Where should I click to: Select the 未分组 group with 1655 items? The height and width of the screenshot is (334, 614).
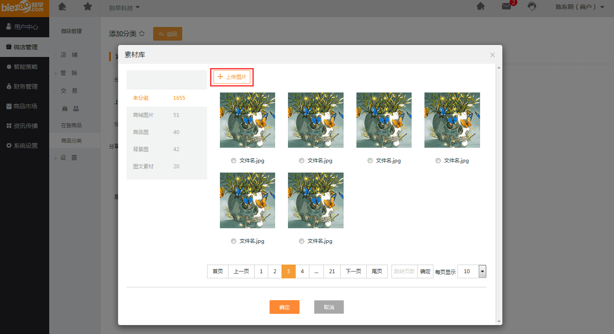(x=167, y=98)
